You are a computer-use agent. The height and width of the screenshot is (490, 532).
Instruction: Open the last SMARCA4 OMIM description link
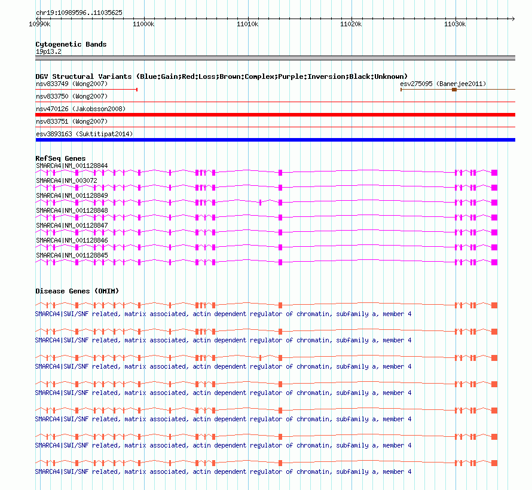[x=223, y=471]
